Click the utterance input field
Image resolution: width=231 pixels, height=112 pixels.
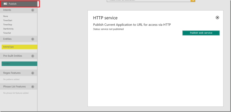[148, 1]
